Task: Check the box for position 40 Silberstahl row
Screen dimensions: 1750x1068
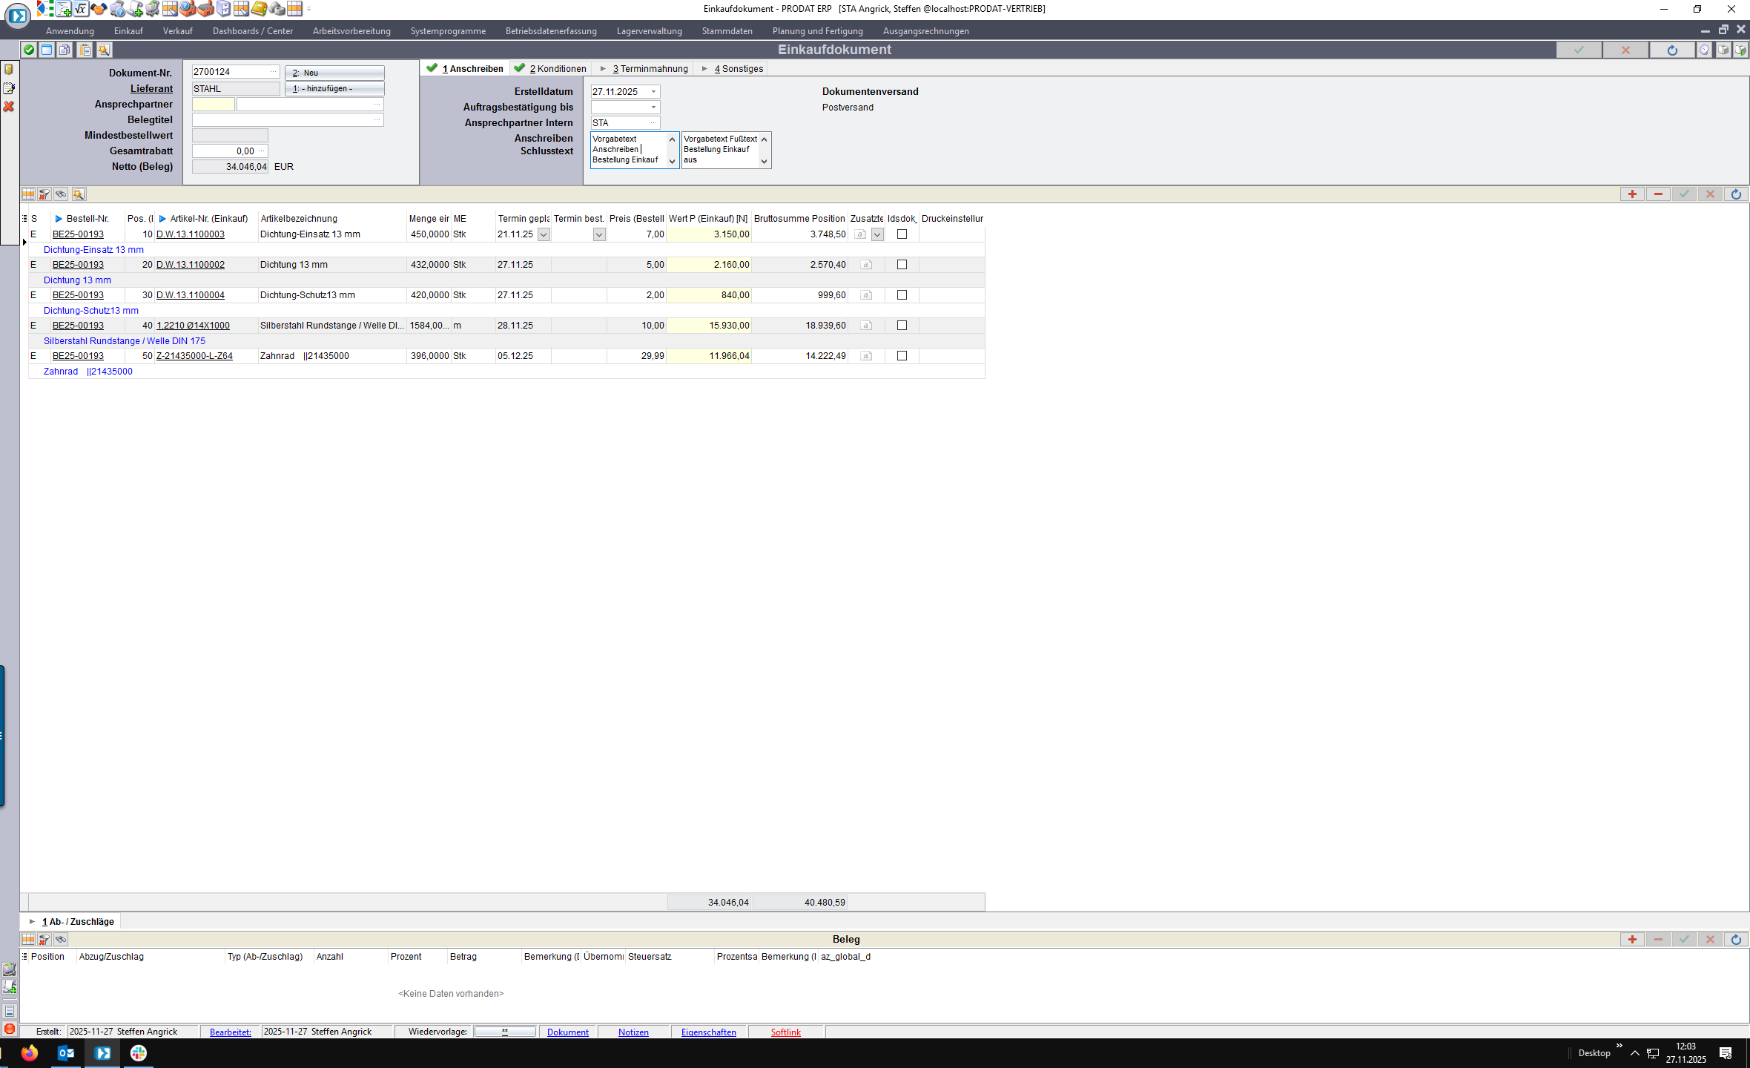Action: pos(902,326)
